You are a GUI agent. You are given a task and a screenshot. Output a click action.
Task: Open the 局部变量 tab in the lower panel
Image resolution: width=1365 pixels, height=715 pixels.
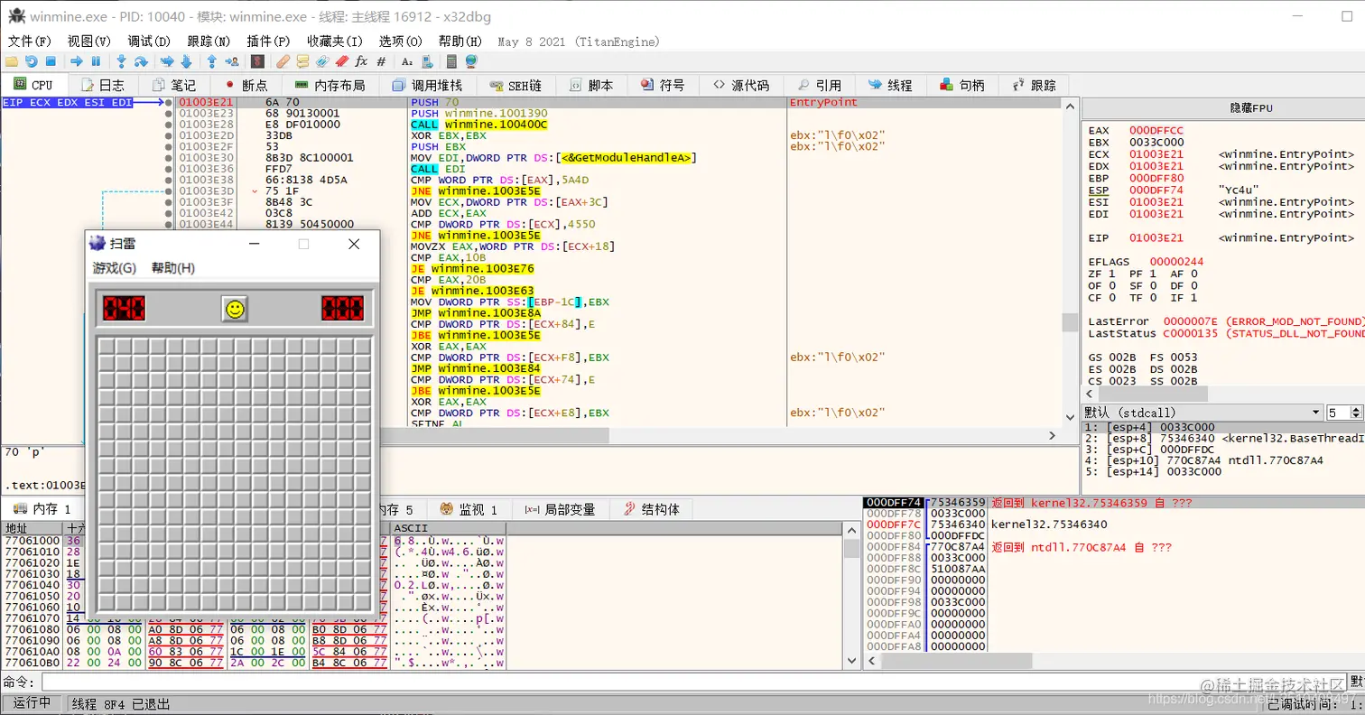[560, 509]
